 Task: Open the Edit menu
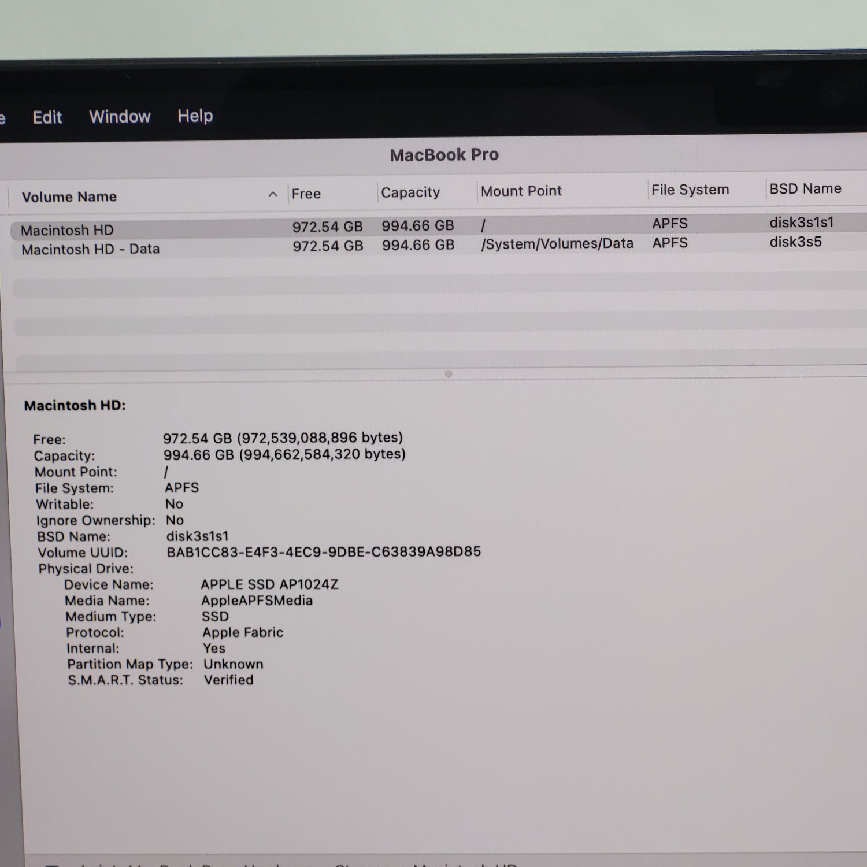(47, 117)
